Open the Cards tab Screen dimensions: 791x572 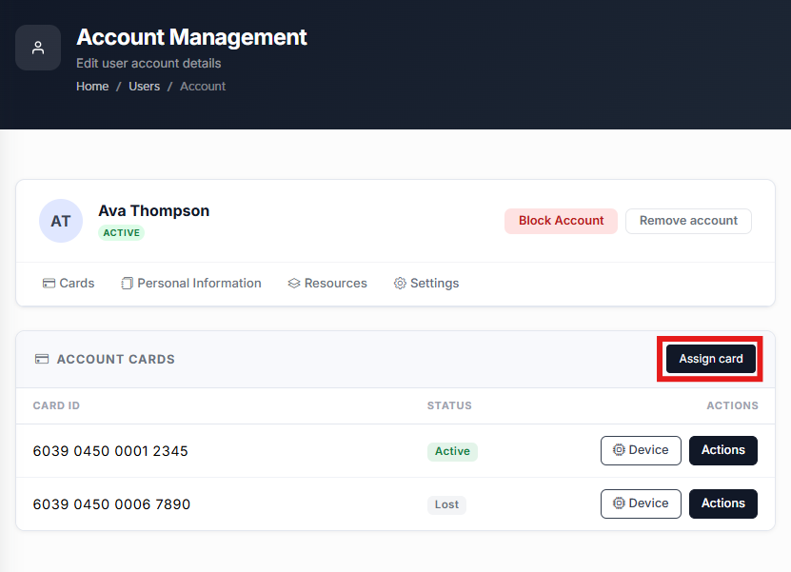point(69,283)
